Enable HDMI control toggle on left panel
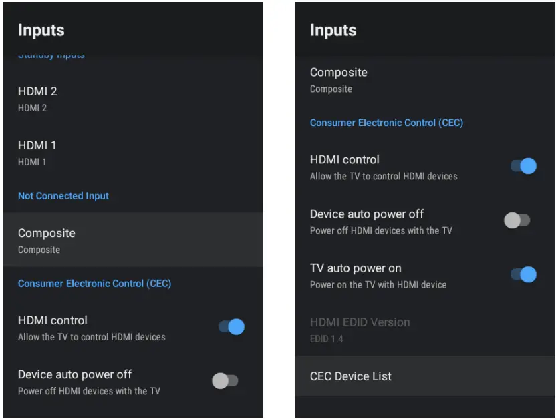This screenshot has height=419, width=556. click(x=230, y=327)
